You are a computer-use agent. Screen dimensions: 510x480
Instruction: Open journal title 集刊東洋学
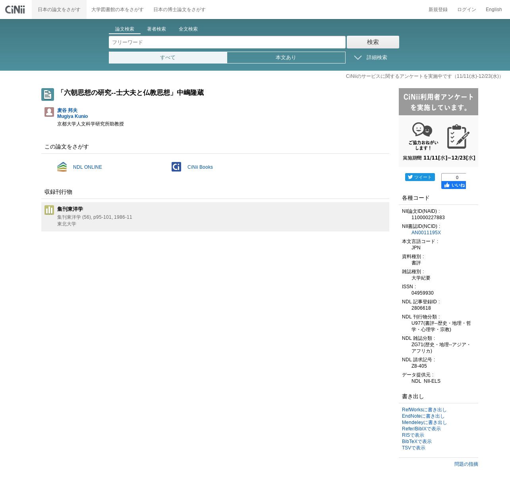point(70,209)
